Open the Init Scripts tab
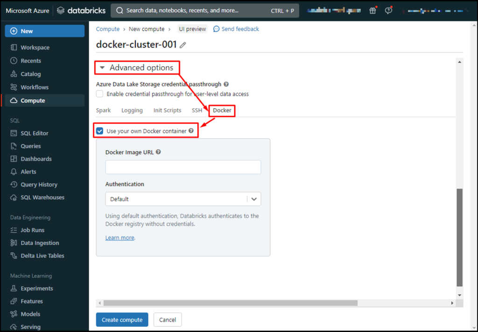The width and height of the screenshot is (478, 332). coord(168,110)
